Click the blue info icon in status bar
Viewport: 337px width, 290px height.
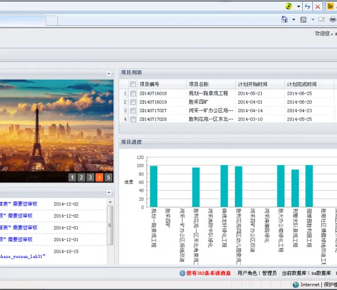click(x=182, y=273)
